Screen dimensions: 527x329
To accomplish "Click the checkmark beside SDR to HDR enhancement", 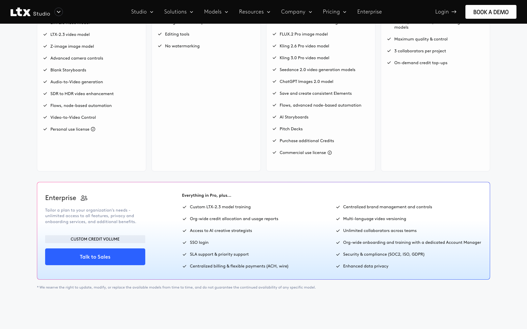I will 45,94.
